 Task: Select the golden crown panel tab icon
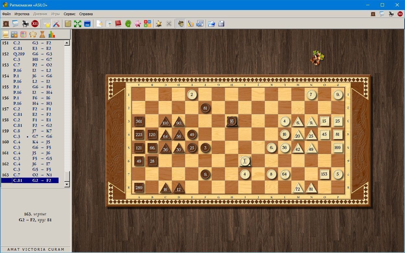pyautogui.click(x=33, y=34)
